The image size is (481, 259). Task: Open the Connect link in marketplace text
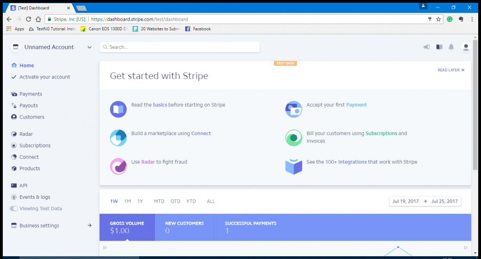point(201,133)
